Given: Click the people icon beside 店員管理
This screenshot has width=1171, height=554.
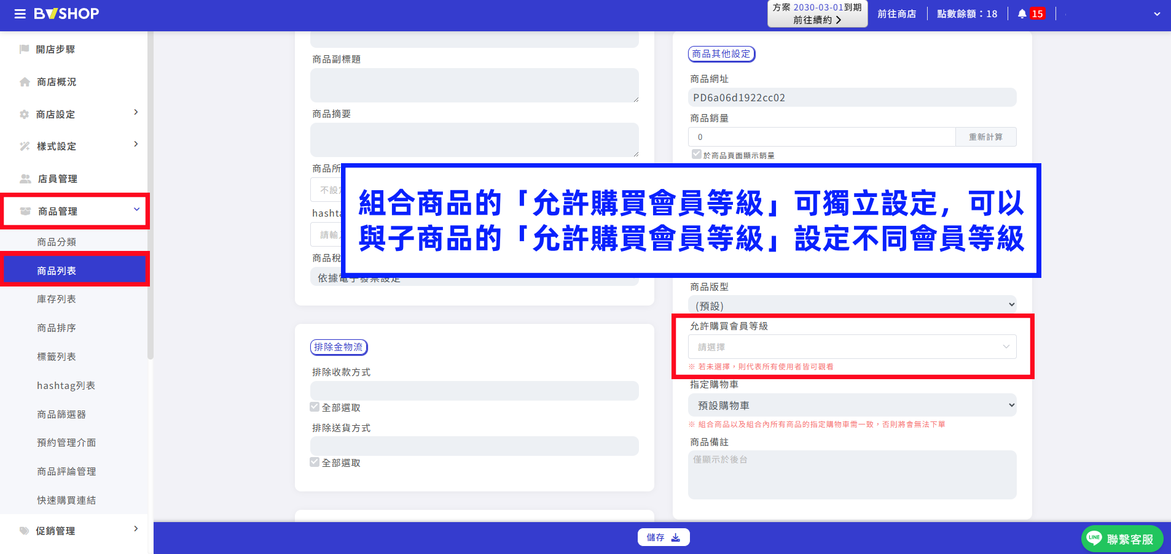Looking at the screenshot, I should tap(25, 179).
